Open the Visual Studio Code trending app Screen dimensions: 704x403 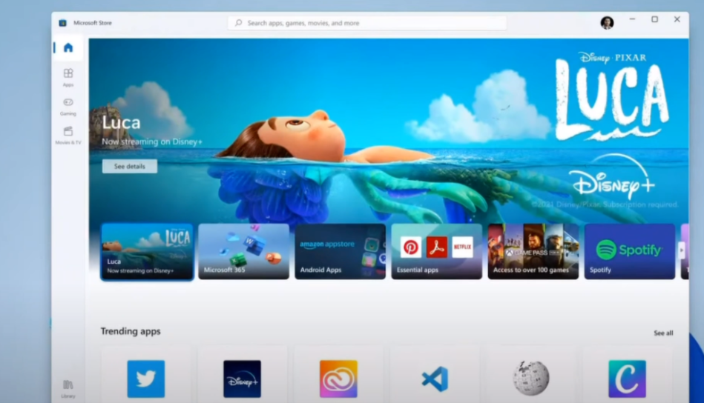pyautogui.click(x=435, y=379)
